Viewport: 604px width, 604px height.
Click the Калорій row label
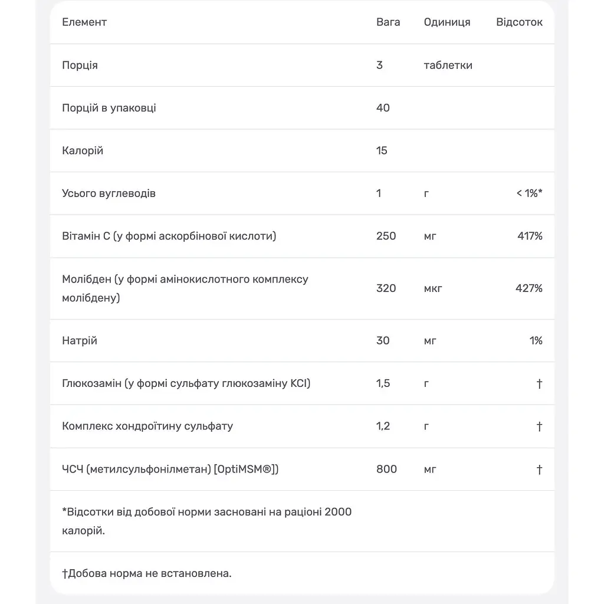coord(83,150)
